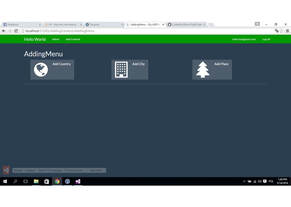Image resolution: width=291 pixels, height=207 pixels.
Task: Open the network tray icon
Action: click(255, 181)
